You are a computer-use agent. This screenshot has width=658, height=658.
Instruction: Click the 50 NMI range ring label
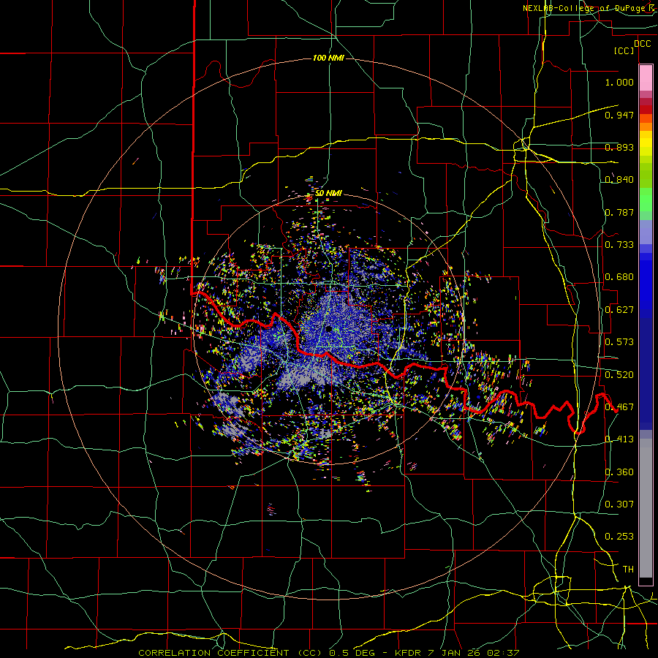328,193
